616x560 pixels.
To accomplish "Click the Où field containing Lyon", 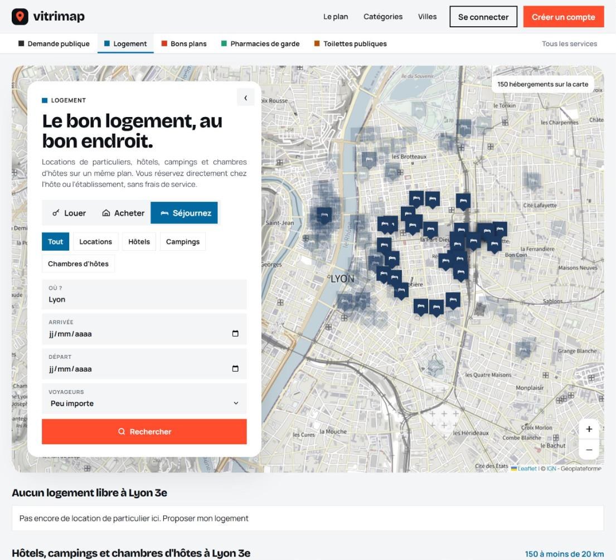I will coord(144,295).
